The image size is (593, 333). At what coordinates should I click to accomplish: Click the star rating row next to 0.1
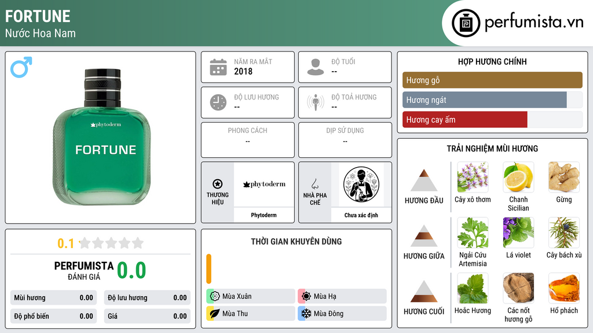point(112,243)
